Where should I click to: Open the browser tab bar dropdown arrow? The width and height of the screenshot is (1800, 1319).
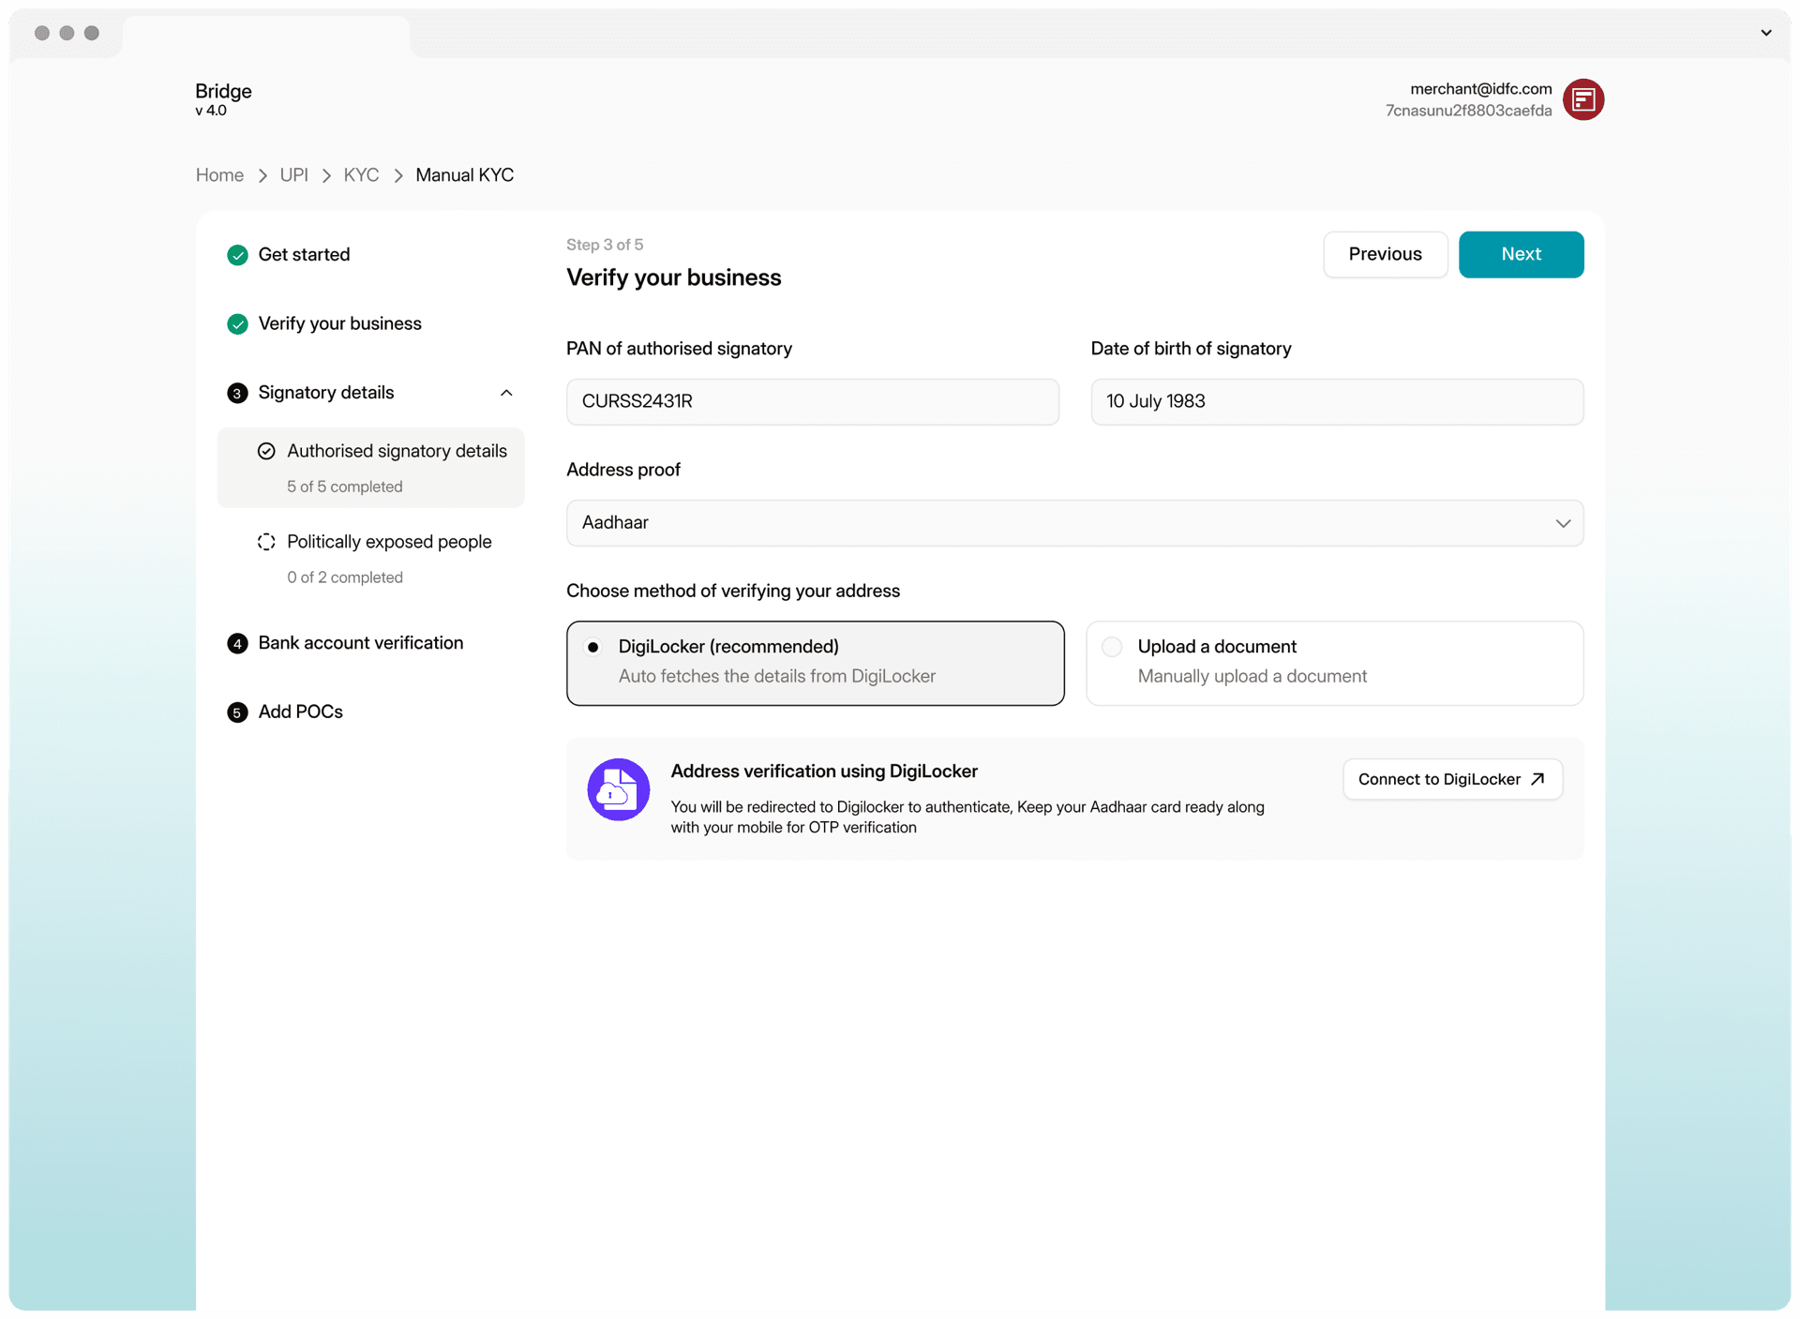click(x=1766, y=33)
